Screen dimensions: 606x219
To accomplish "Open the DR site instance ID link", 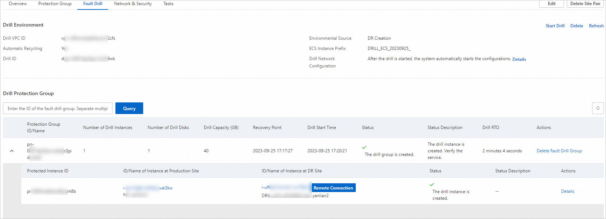I will point(286,187).
